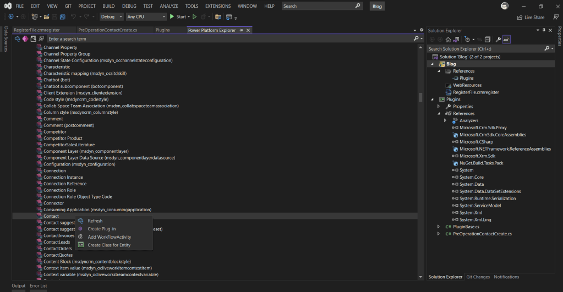The height and width of the screenshot is (292, 563).
Task: Click the gear icon at document tab strip end
Action: 422,30
